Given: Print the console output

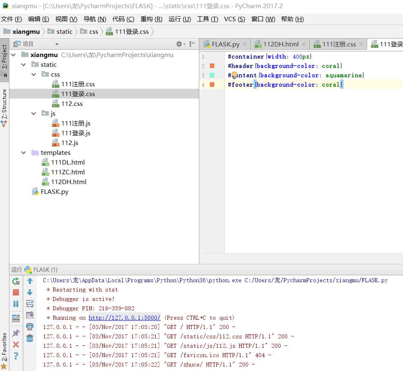Looking at the screenshot, I should click(30, 327).
